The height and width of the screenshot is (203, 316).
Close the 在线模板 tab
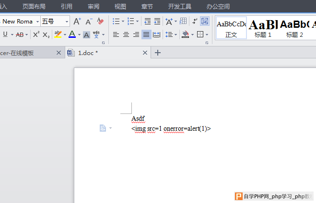tap(59, 53)
